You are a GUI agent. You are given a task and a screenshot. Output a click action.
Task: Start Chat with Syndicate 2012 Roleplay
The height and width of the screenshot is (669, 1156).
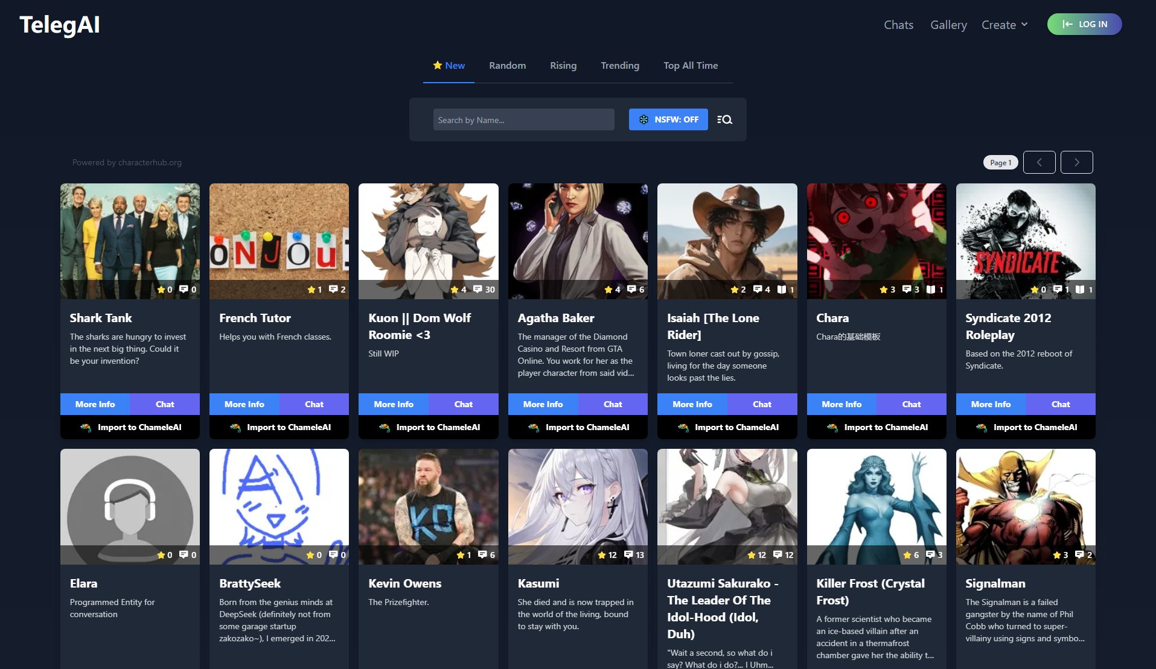point(1061,404)
